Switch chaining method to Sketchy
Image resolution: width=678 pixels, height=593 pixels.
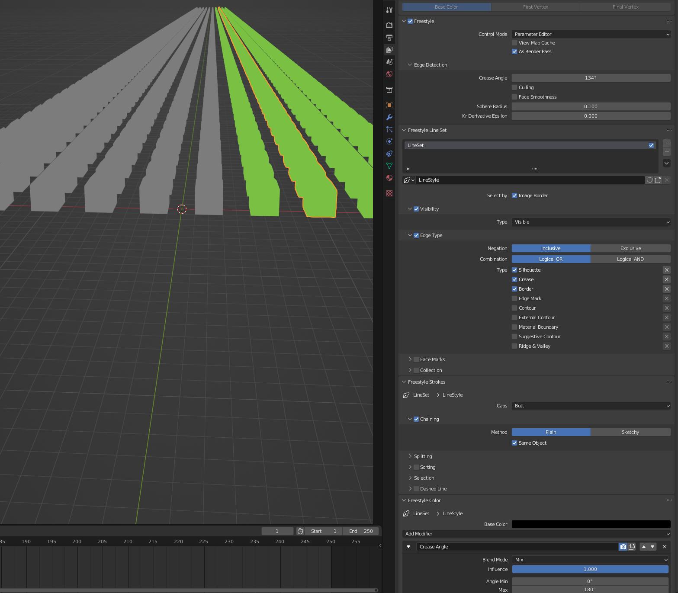pos(630,432)
